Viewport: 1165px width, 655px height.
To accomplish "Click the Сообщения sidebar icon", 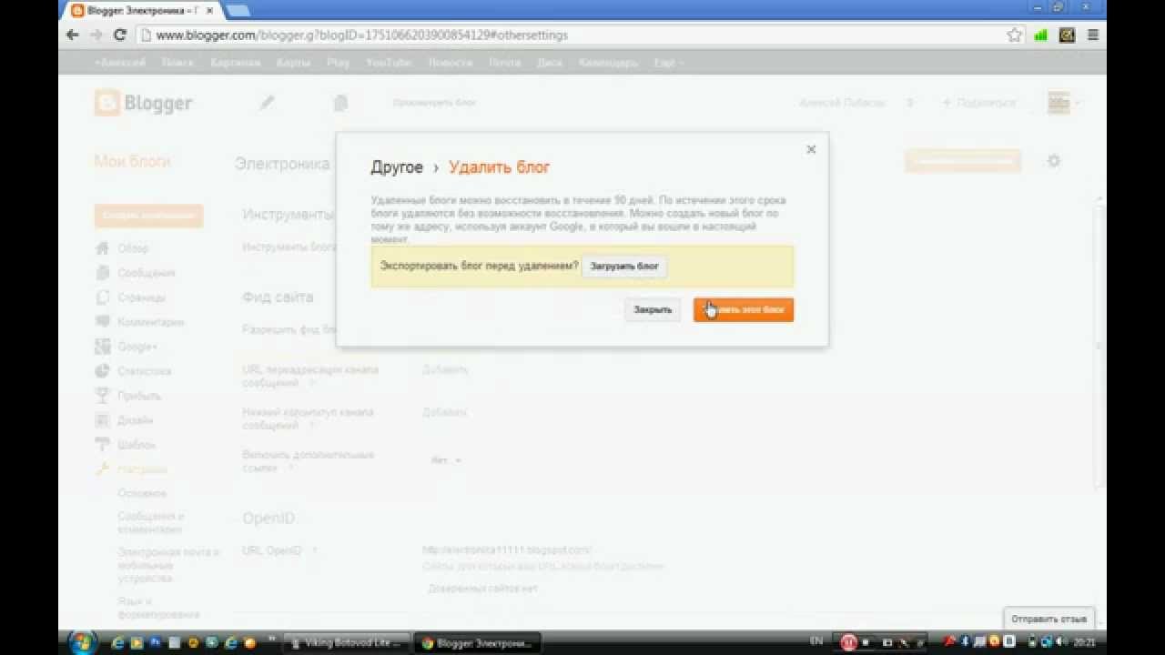I will [102, 273].
